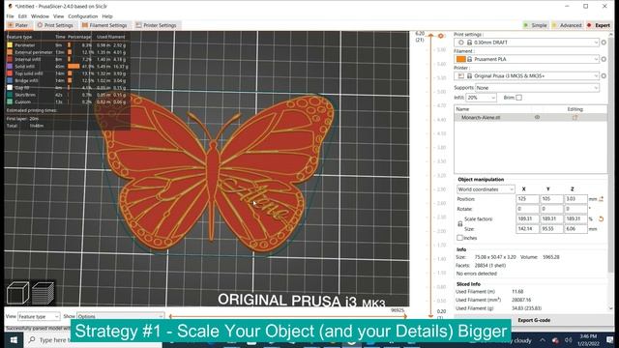Switch to Printer Settings tab

(157, 25)
